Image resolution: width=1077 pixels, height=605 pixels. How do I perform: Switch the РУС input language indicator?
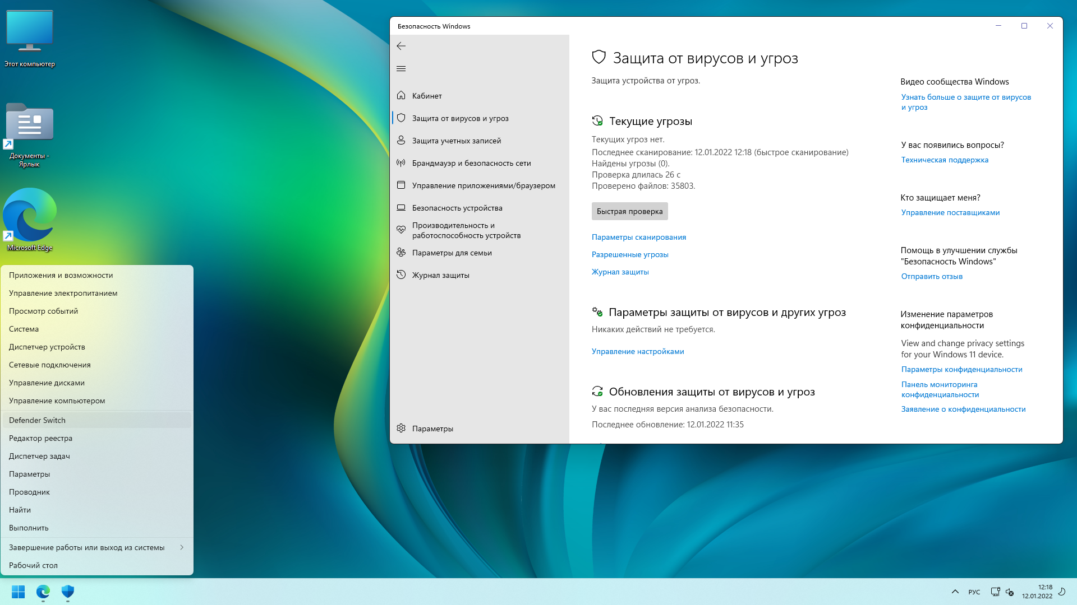coord(974,592)
